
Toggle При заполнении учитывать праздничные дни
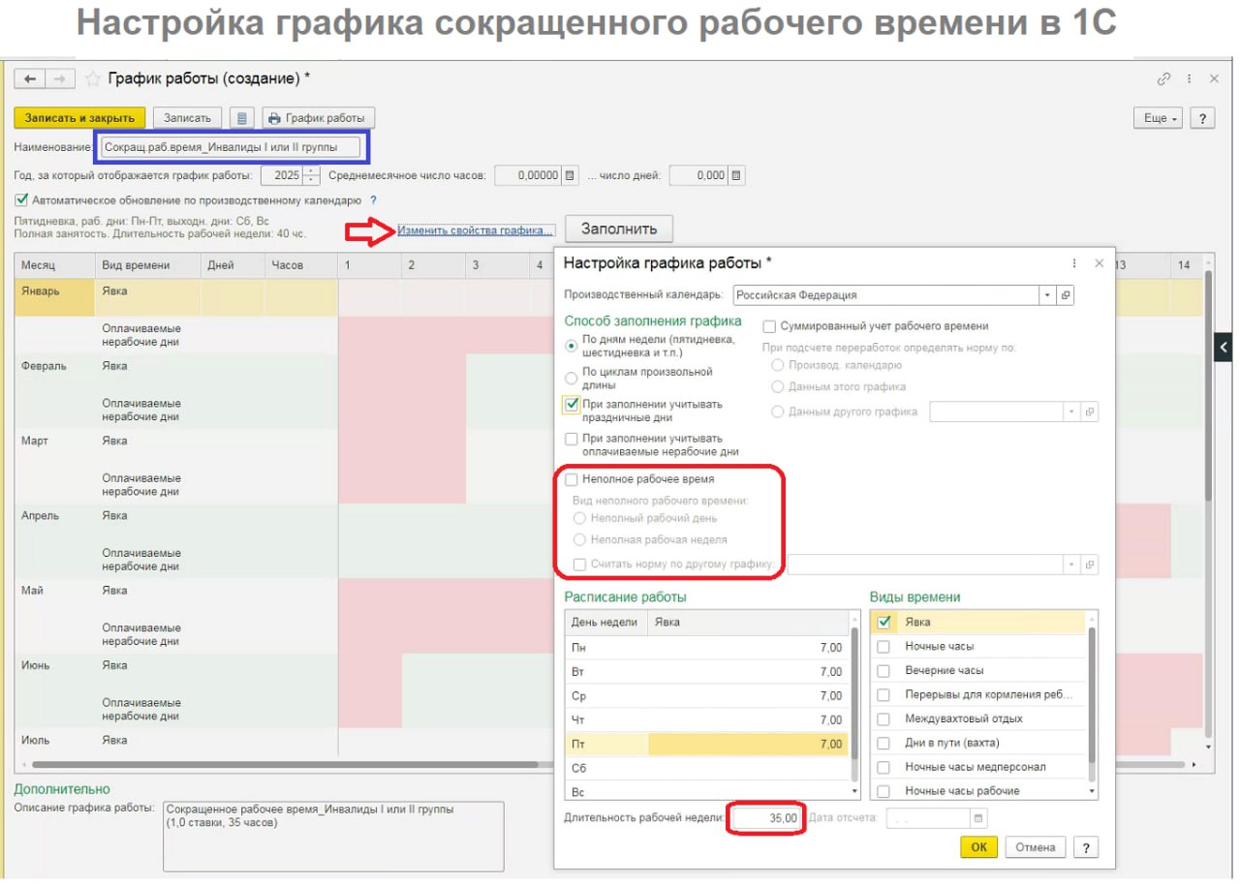pyautogui.click(x=572, y=405)
